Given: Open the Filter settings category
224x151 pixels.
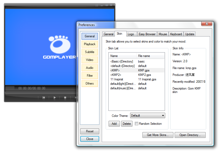Looking at the screenshot, I should coord(90,76).
